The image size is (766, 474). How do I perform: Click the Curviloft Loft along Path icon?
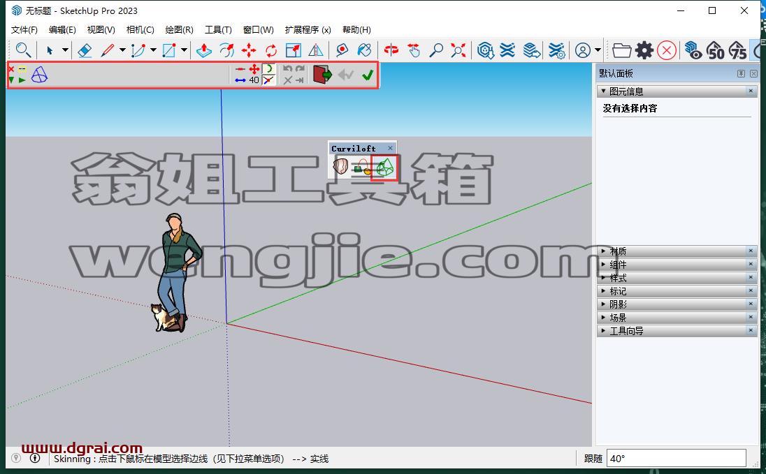(x=362, y=166)
